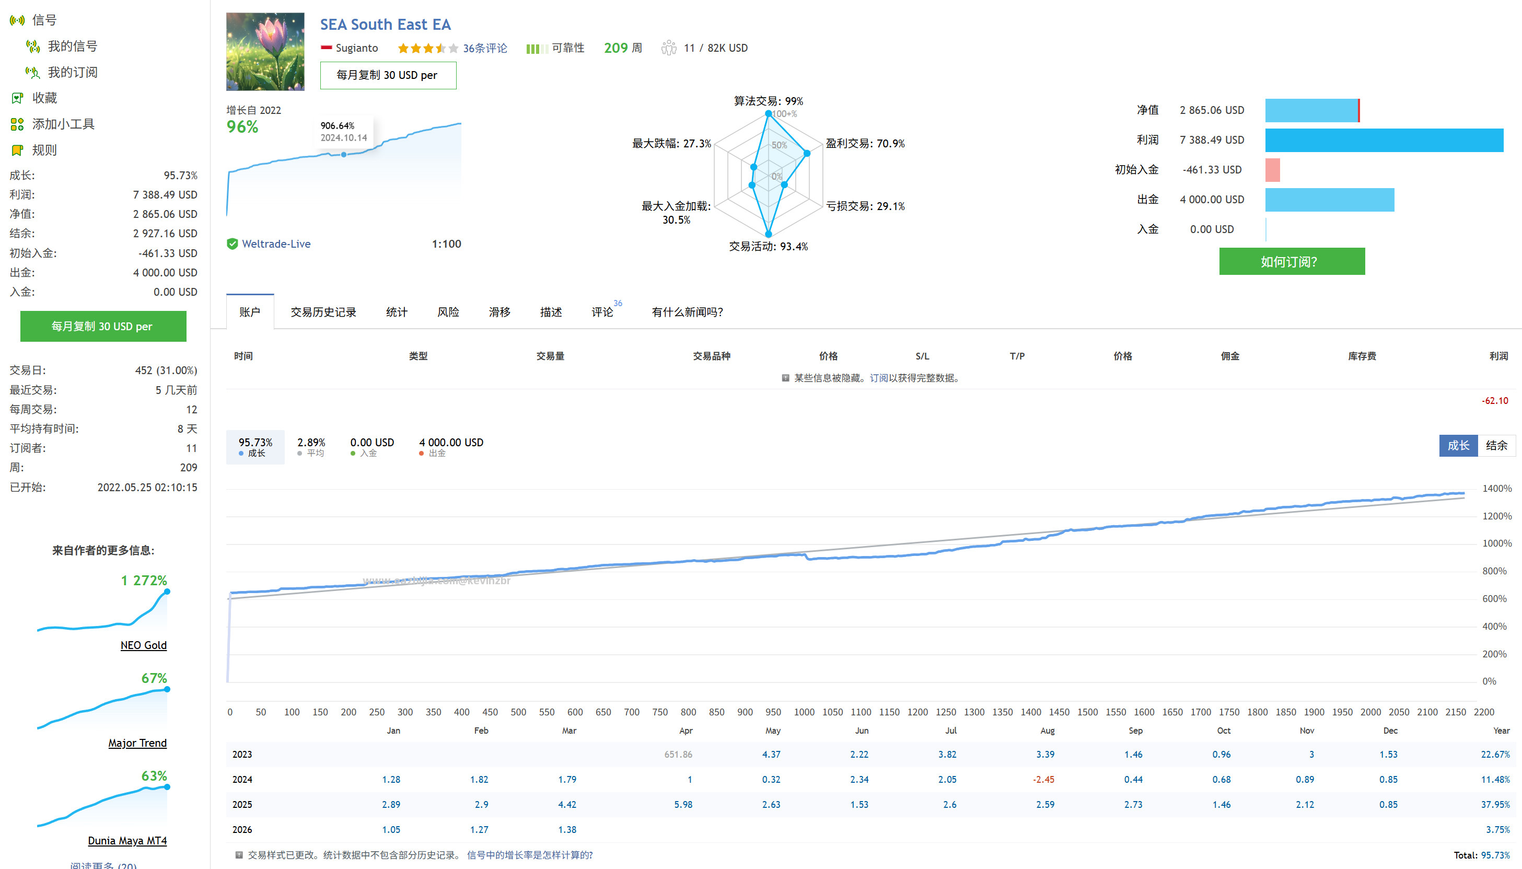Click the 利润 column header
Screen dimensions: 1522x869
[x=1498, y=356]
